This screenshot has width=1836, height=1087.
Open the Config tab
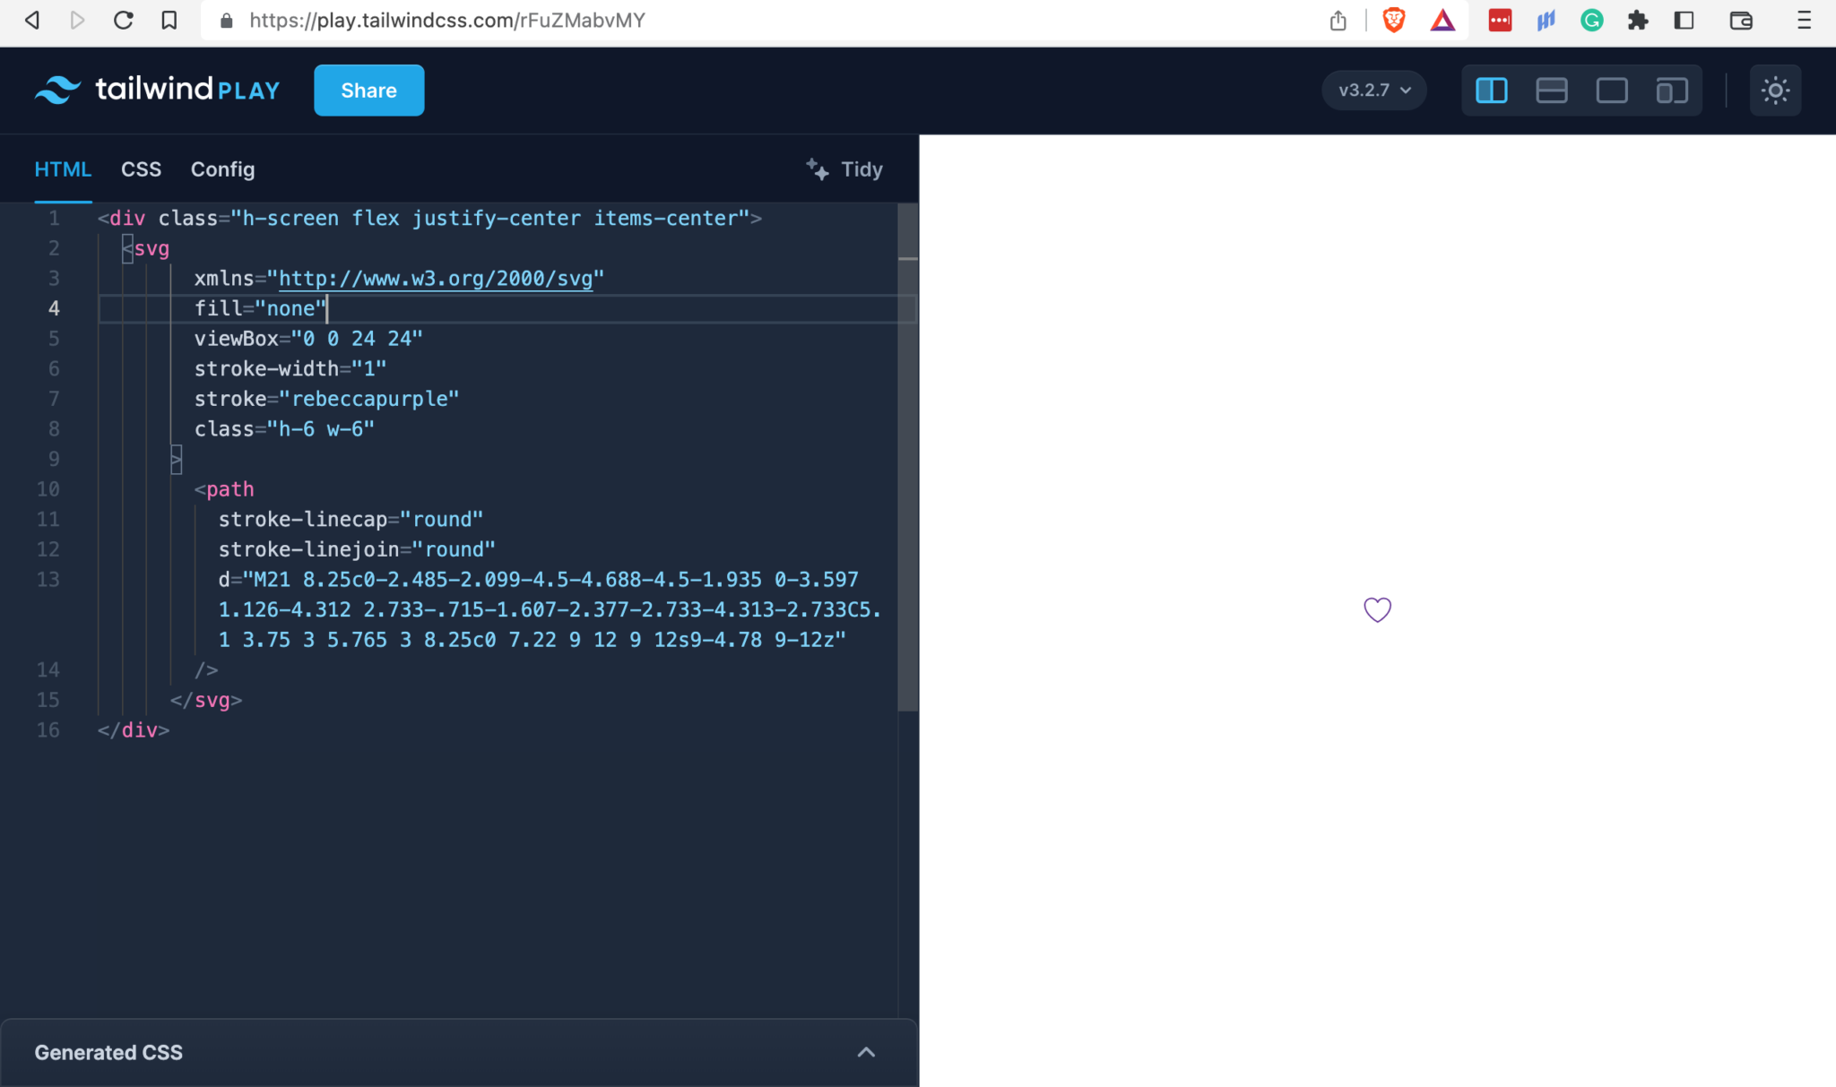(222, 169)
